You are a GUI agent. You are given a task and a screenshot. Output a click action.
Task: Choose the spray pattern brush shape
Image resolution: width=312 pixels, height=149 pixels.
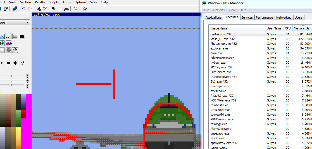click(22, 63)
